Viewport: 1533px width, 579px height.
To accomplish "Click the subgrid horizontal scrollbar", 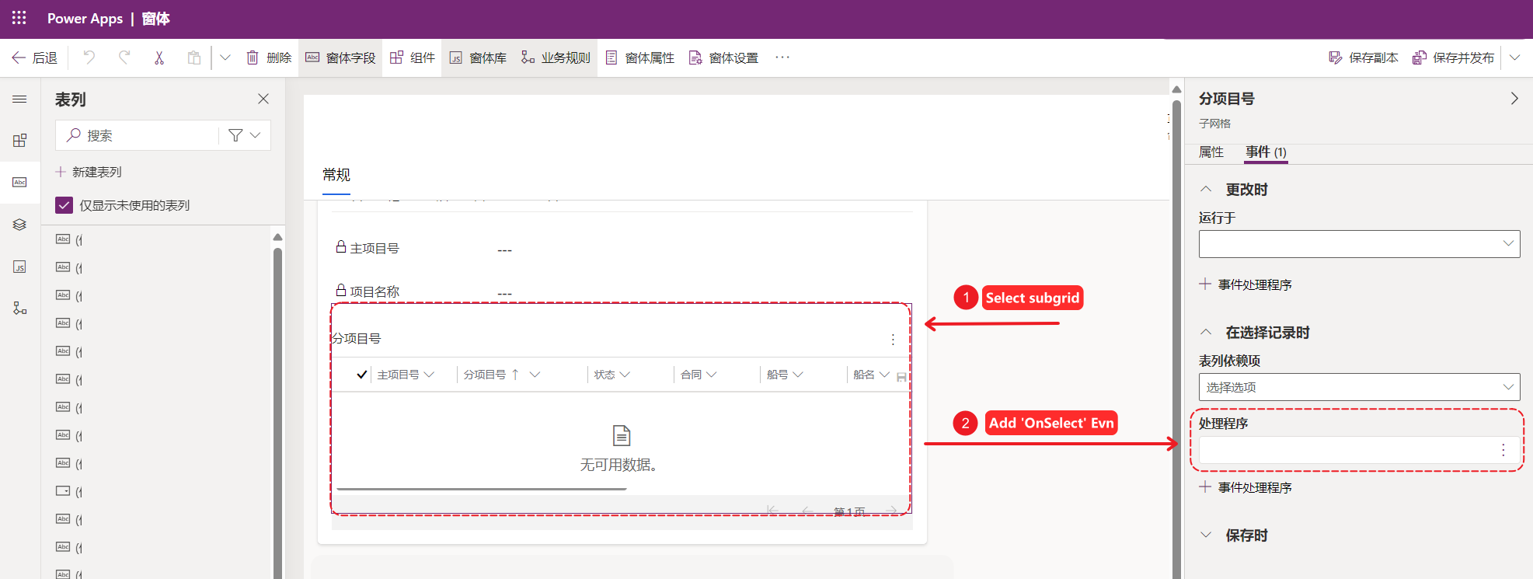I will point(482,489).
